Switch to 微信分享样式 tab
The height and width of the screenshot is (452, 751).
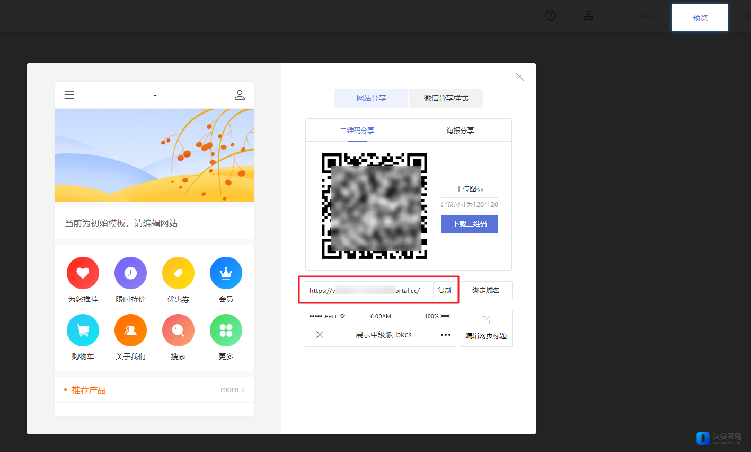(446, 98)
